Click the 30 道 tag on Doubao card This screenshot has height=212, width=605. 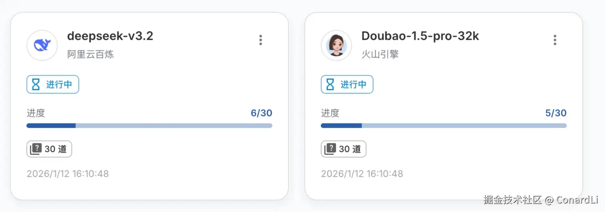344,149
